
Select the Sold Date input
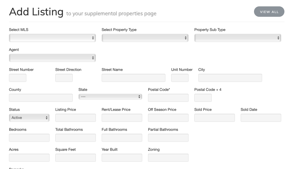point(261,118)
